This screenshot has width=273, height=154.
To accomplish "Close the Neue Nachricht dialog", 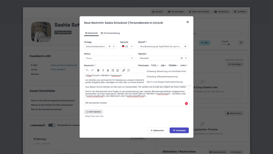I will (x=188, y=22).
